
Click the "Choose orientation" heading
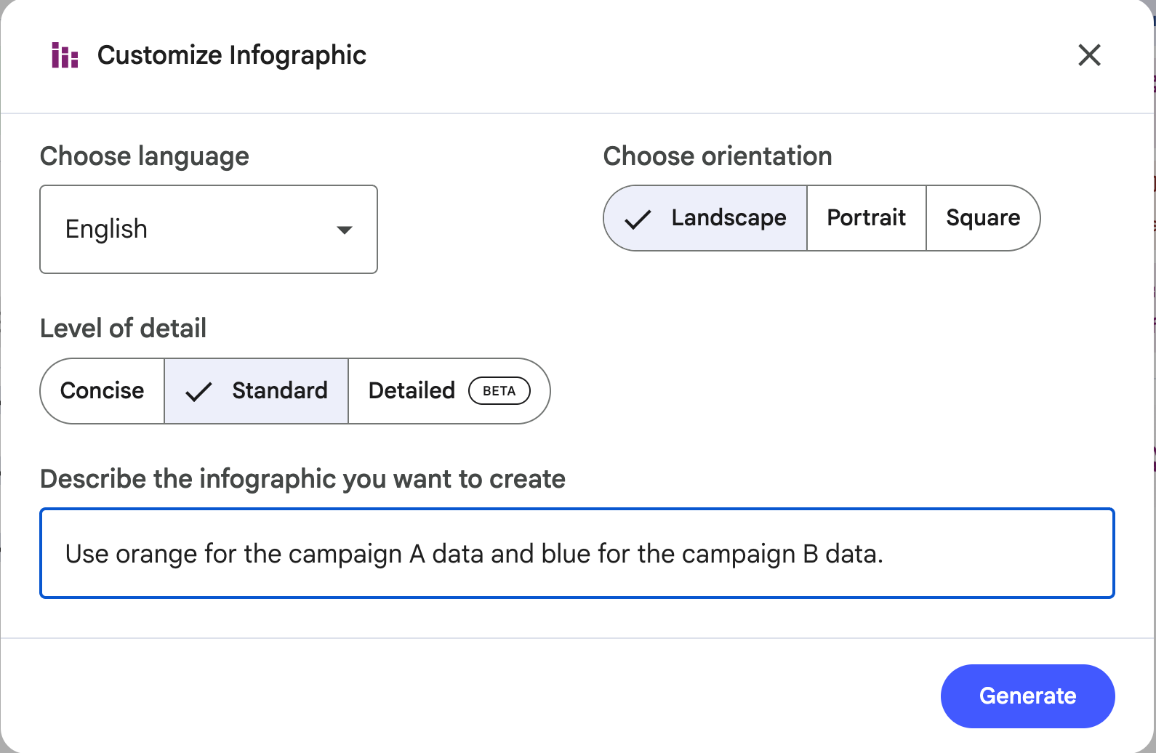(717, 156)
